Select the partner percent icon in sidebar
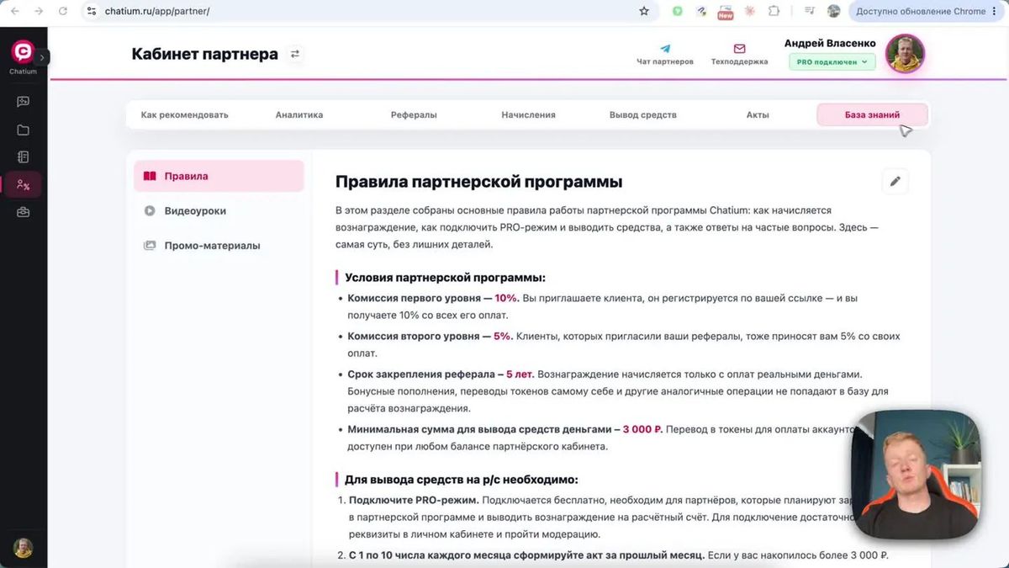 (23, 185)
